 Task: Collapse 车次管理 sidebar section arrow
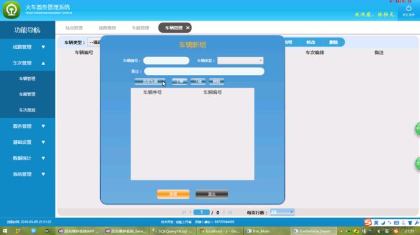point(43,63)
